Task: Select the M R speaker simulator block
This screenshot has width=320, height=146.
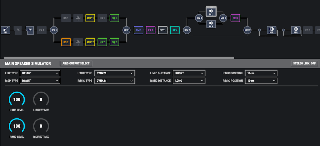Action: (211, 24)
